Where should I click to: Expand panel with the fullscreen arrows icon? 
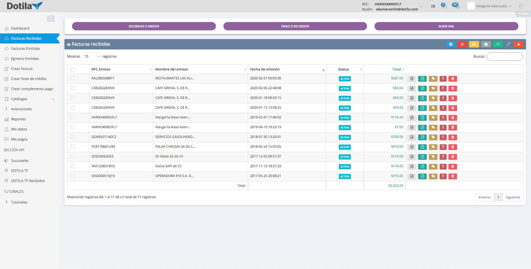[x=508, y=44]
